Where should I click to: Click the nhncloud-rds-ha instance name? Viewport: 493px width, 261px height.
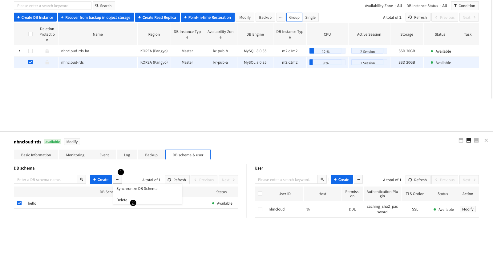click(x=75, y=51)
